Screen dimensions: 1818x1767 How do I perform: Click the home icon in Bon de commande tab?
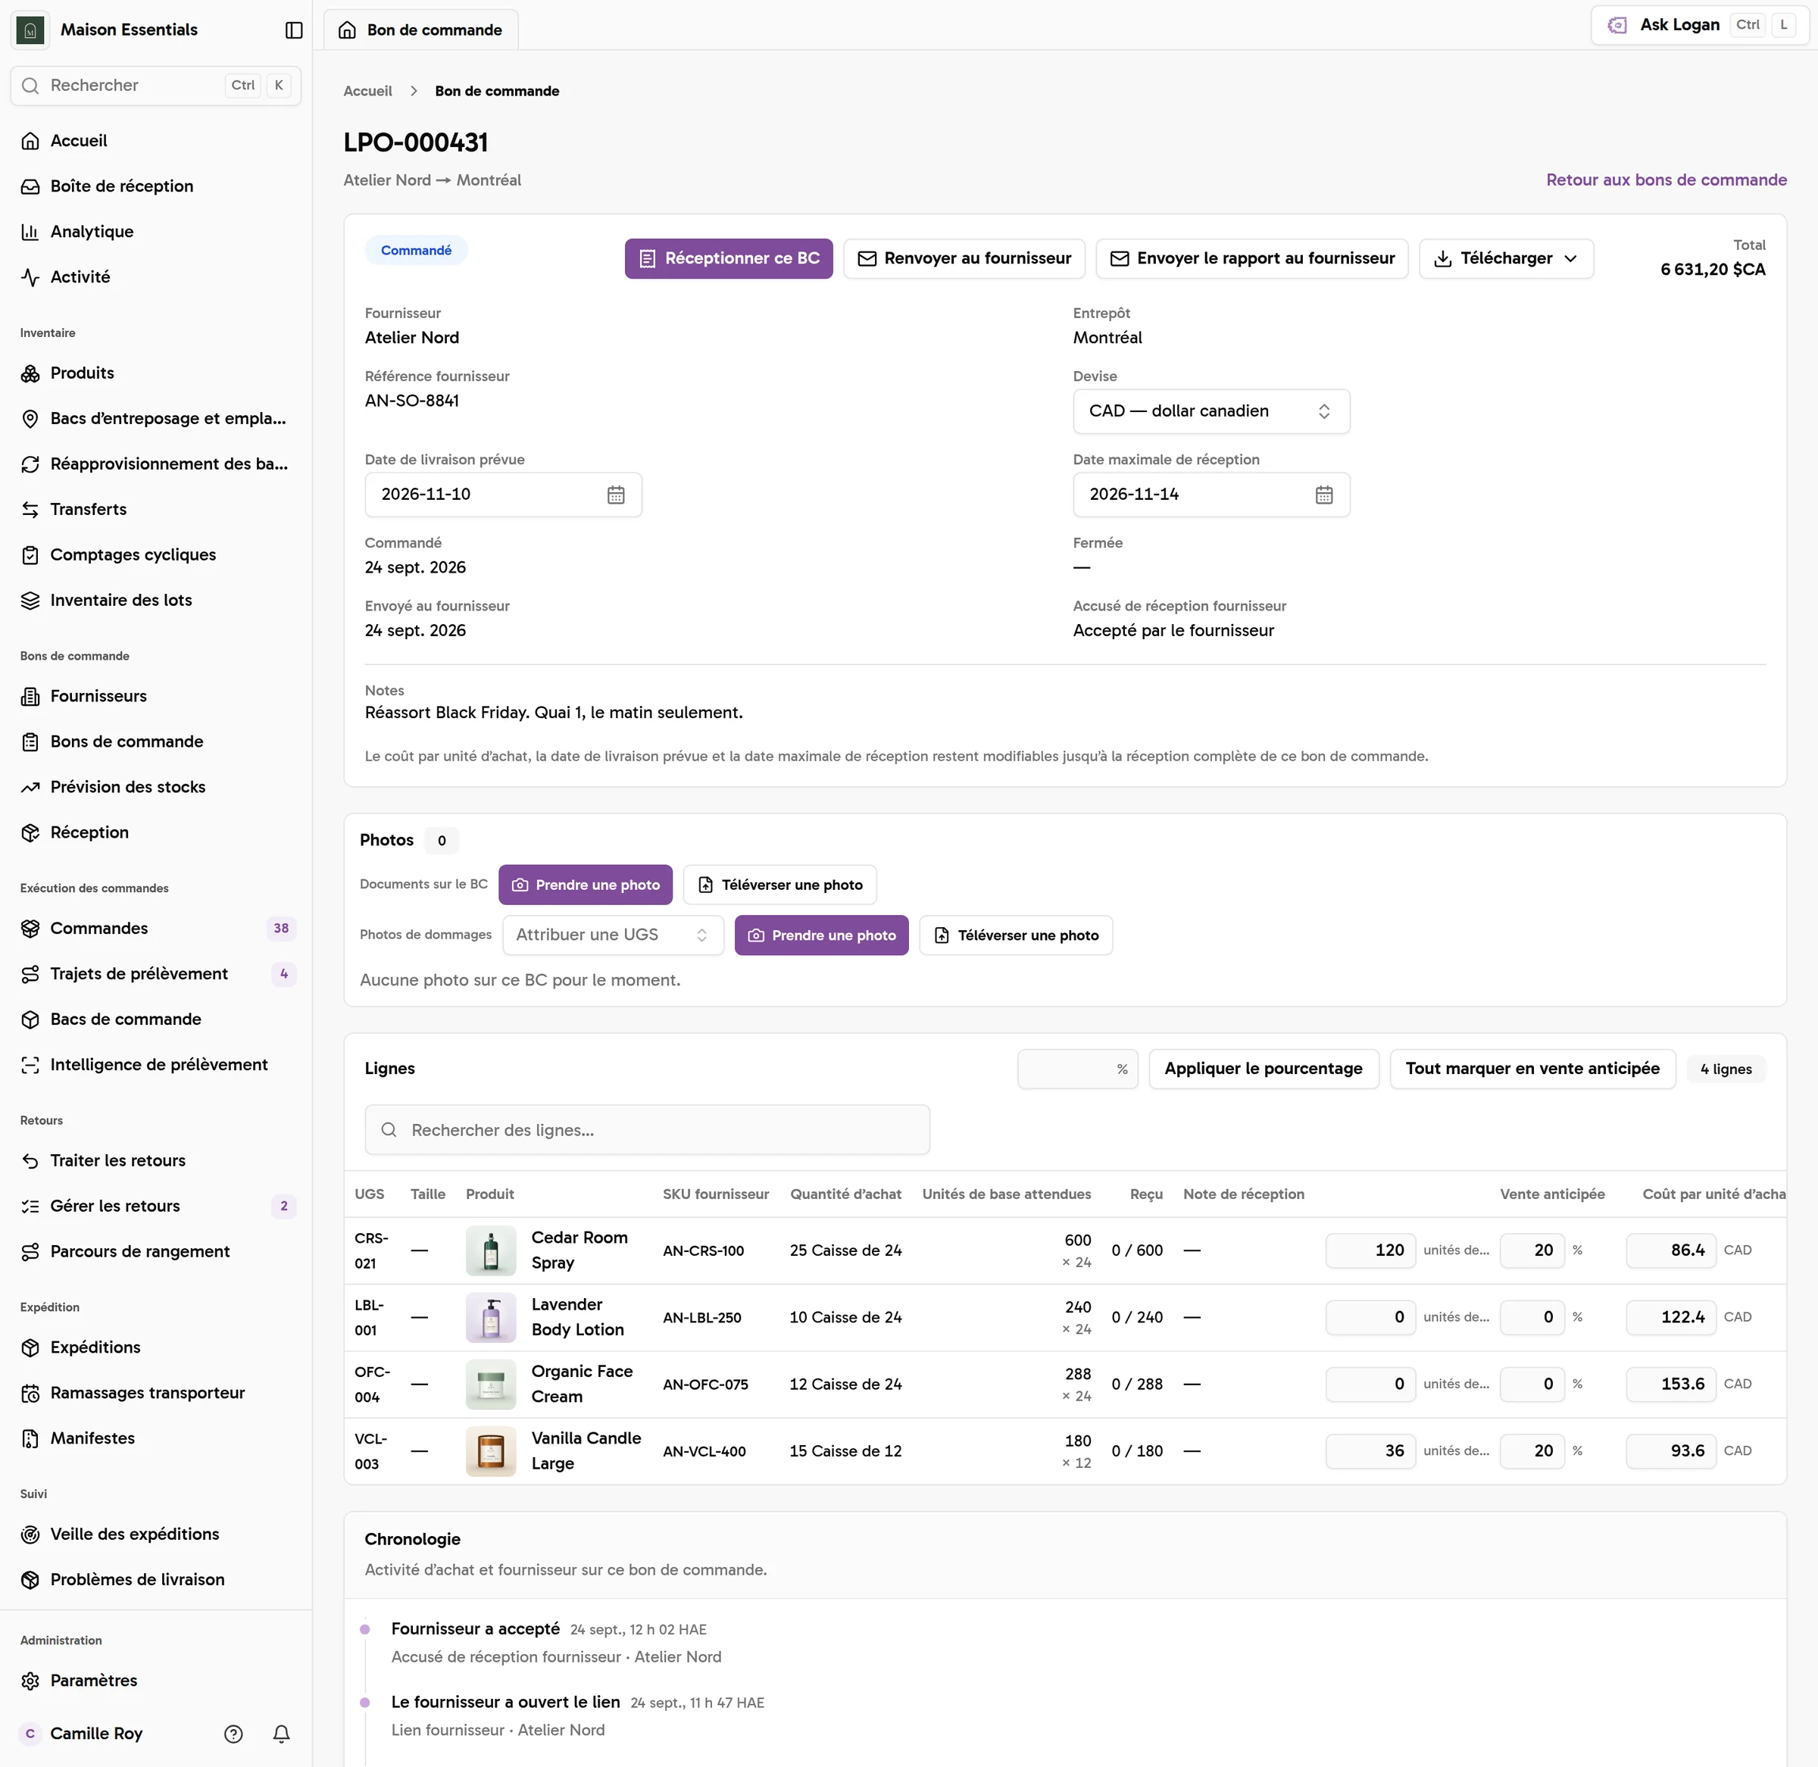(x=347, y=30)
